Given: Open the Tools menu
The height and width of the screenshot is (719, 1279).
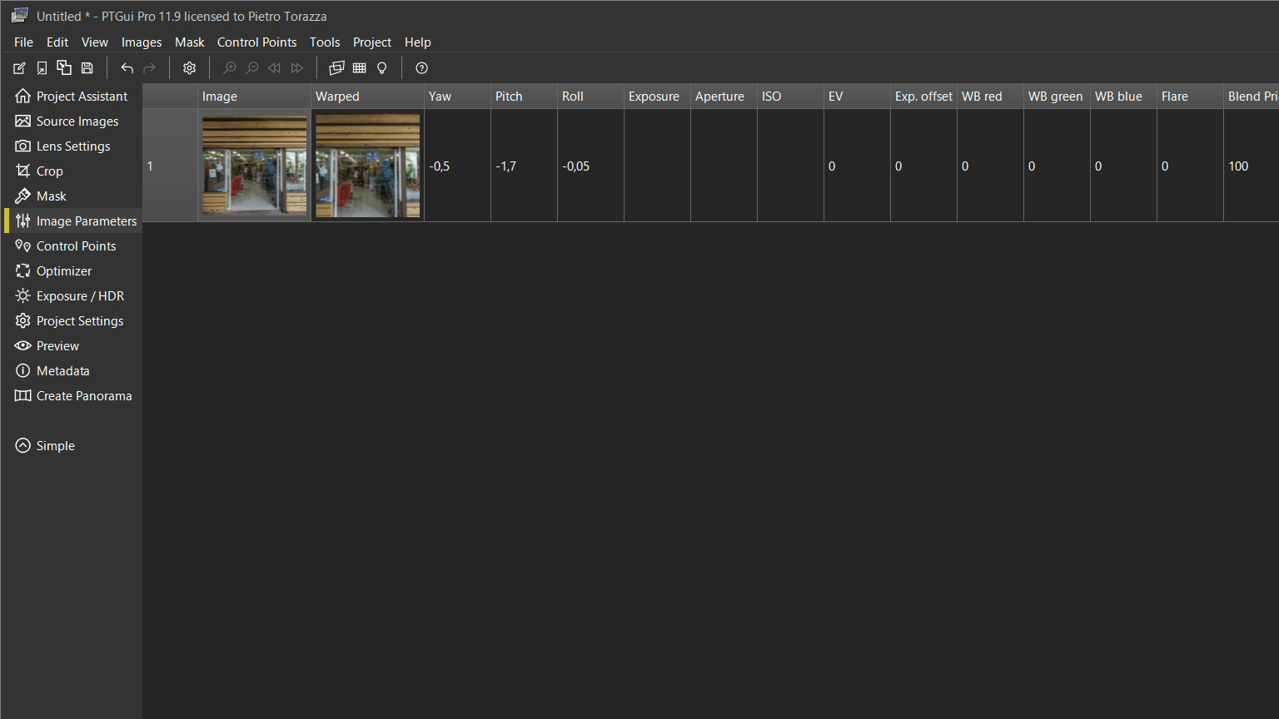Looking at the screenshot, I should coord(325,42).
